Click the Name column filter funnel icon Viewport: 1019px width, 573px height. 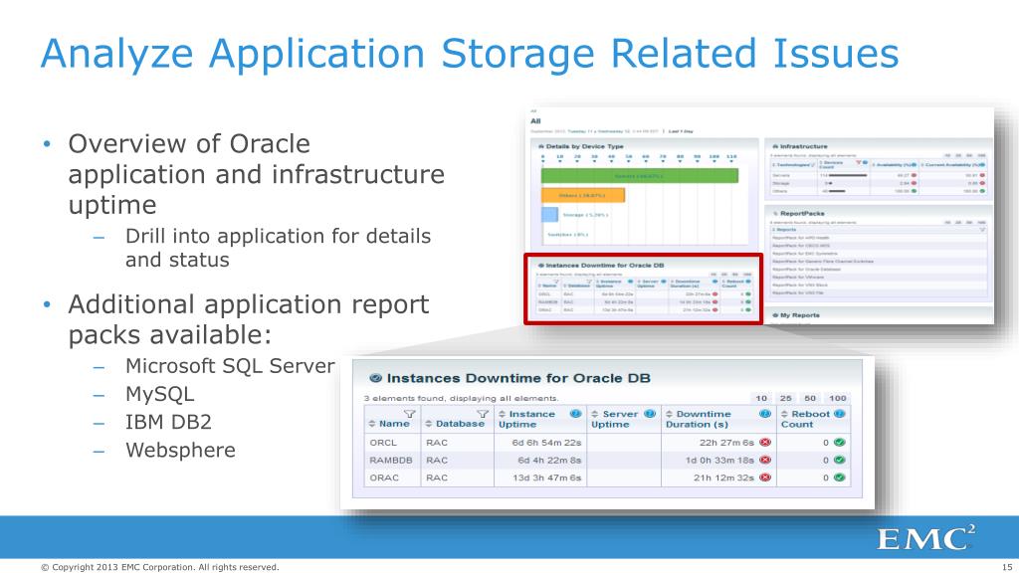pyautogui.click(x=409, y=414)
